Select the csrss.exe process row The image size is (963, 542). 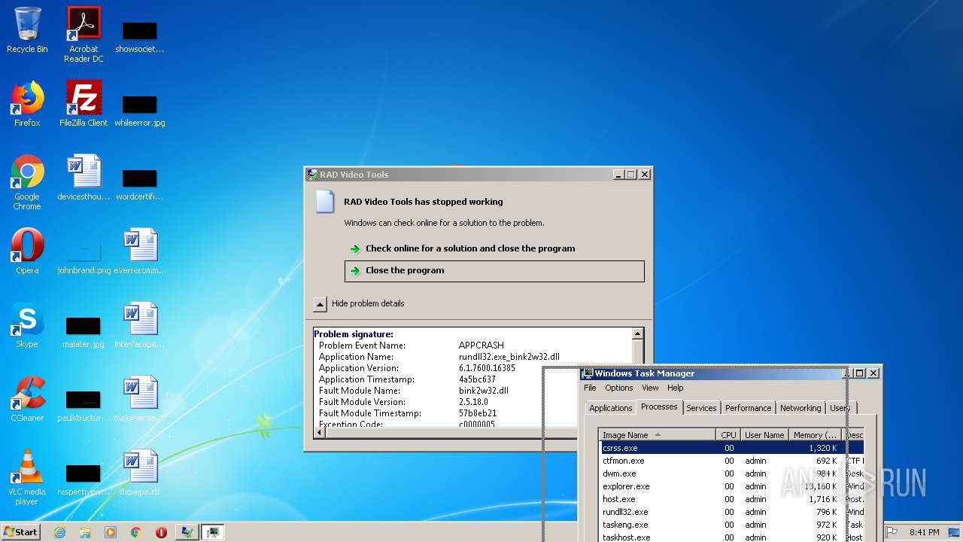click(x=731, y=448)
